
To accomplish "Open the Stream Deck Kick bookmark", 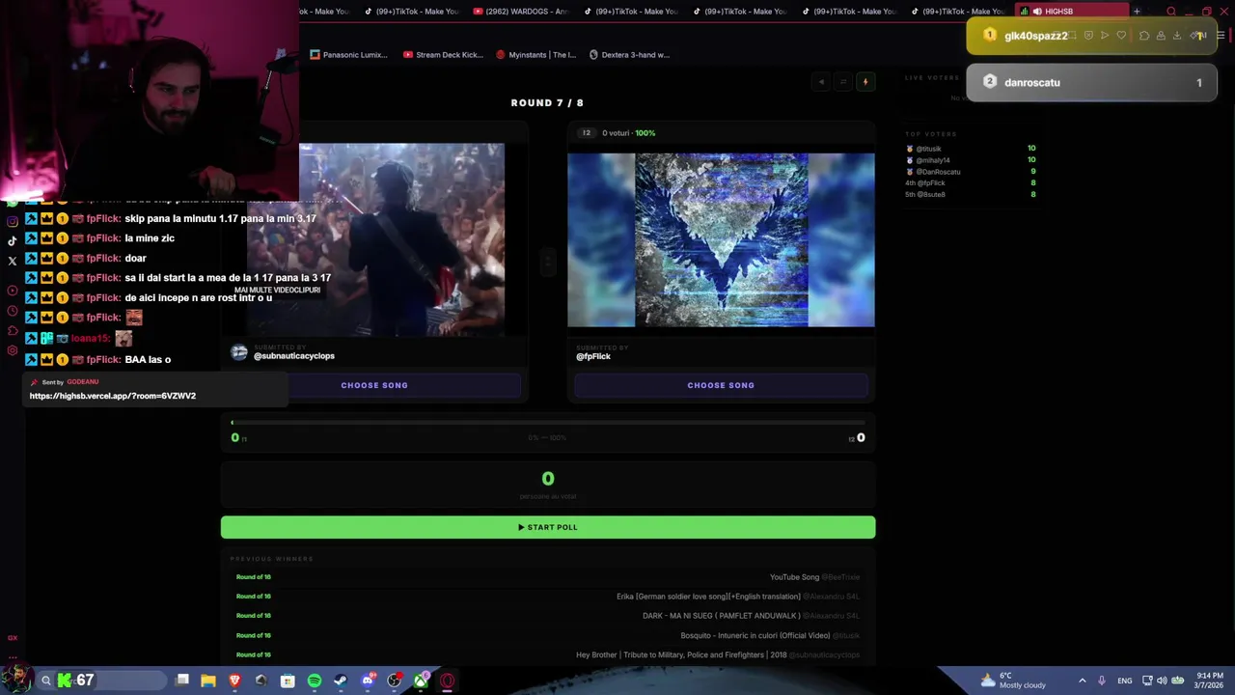I will (443, 55).
